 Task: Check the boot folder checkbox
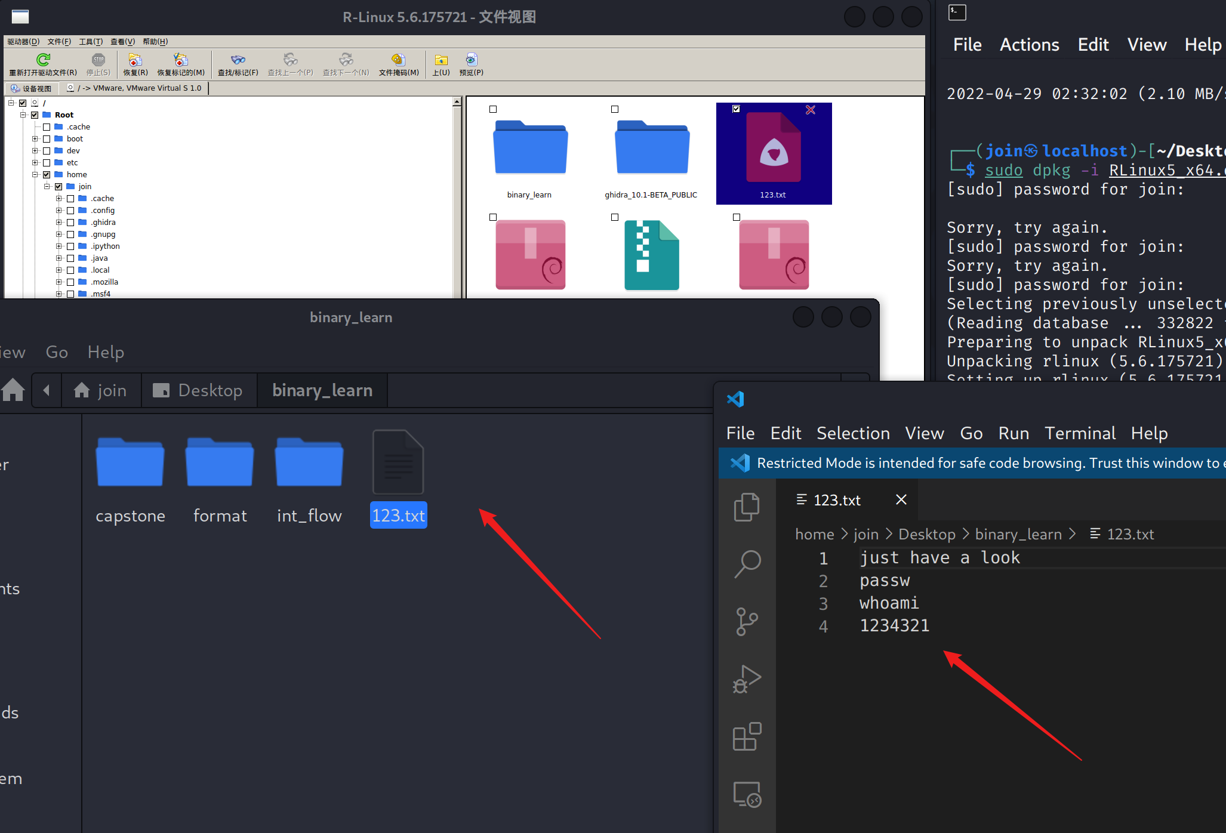(x=47, y=139)
